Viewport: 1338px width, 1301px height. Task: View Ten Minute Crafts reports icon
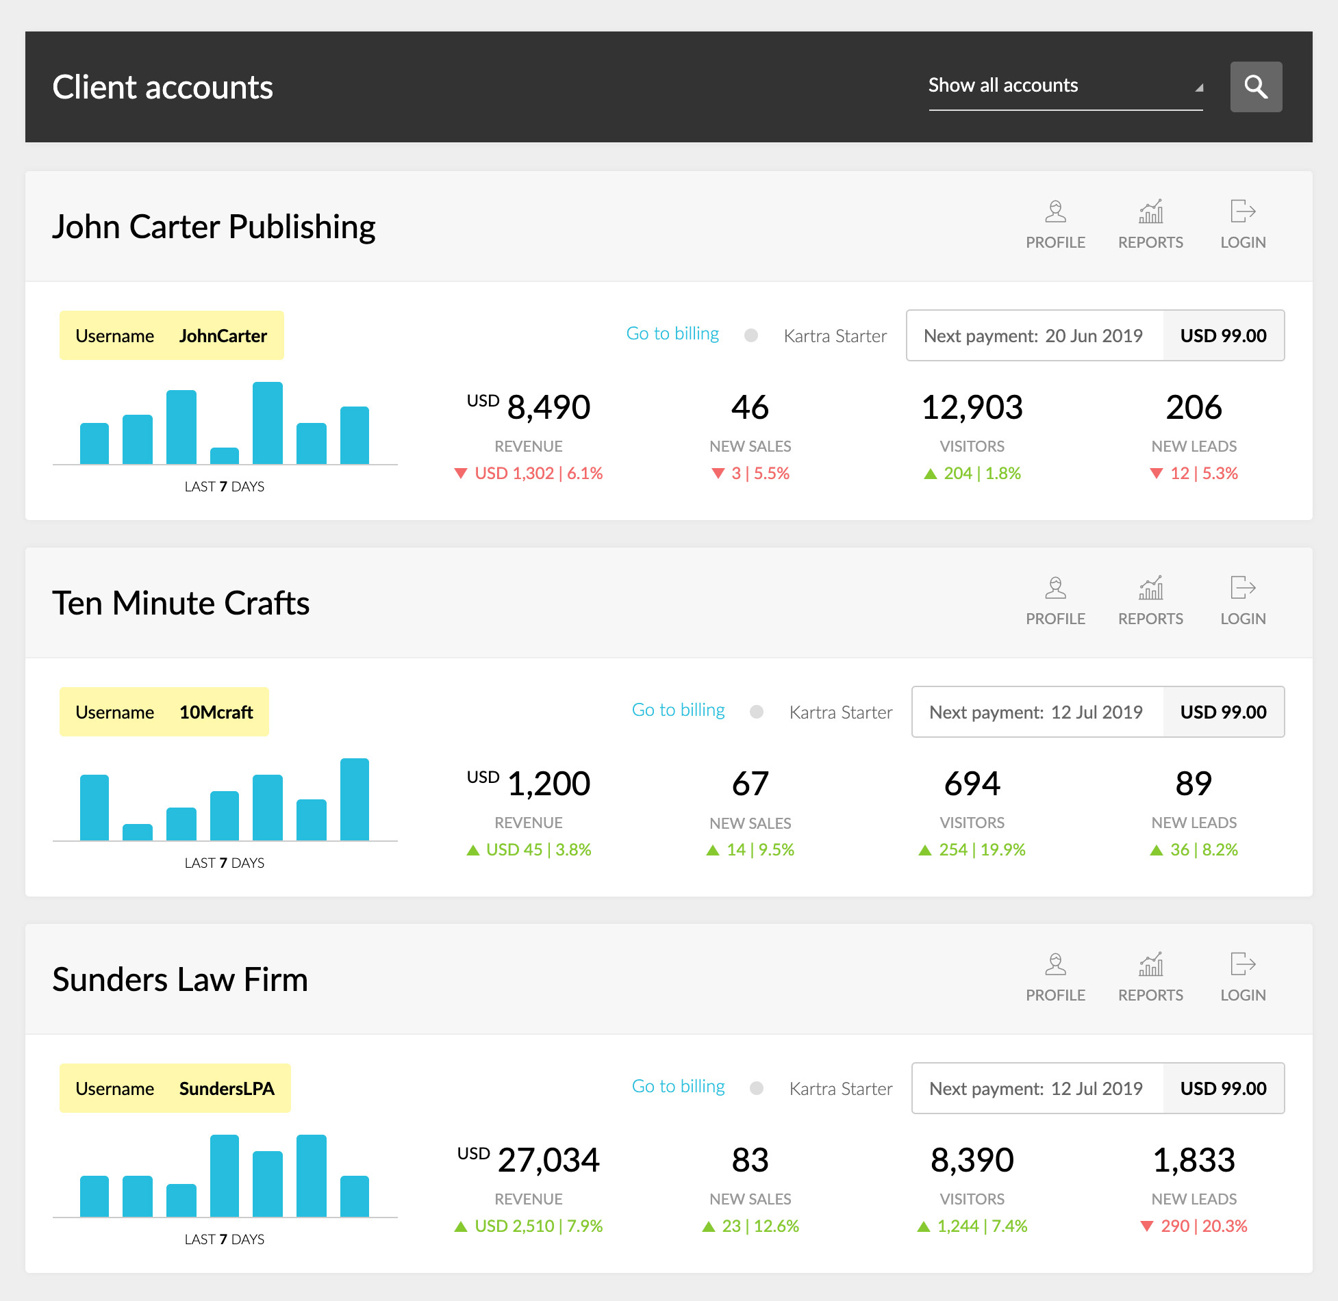pyautogui.click(x=1150, y=588)
